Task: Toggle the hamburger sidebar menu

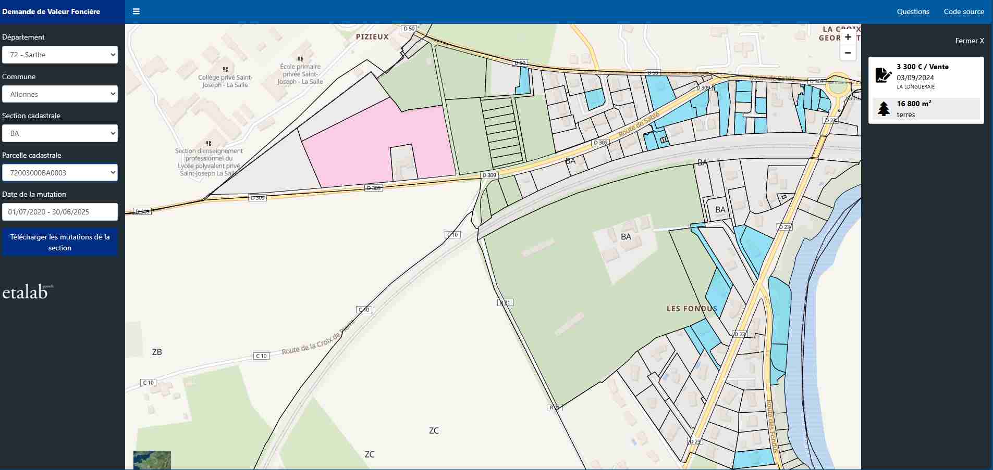Action: (x=136, y=11)
